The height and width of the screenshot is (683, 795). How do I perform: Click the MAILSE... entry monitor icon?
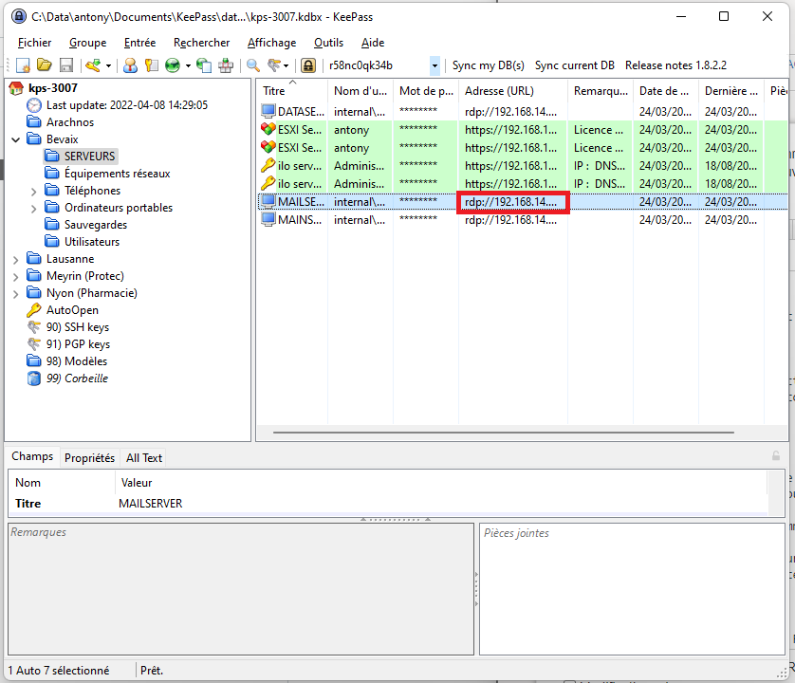(268, 201)
